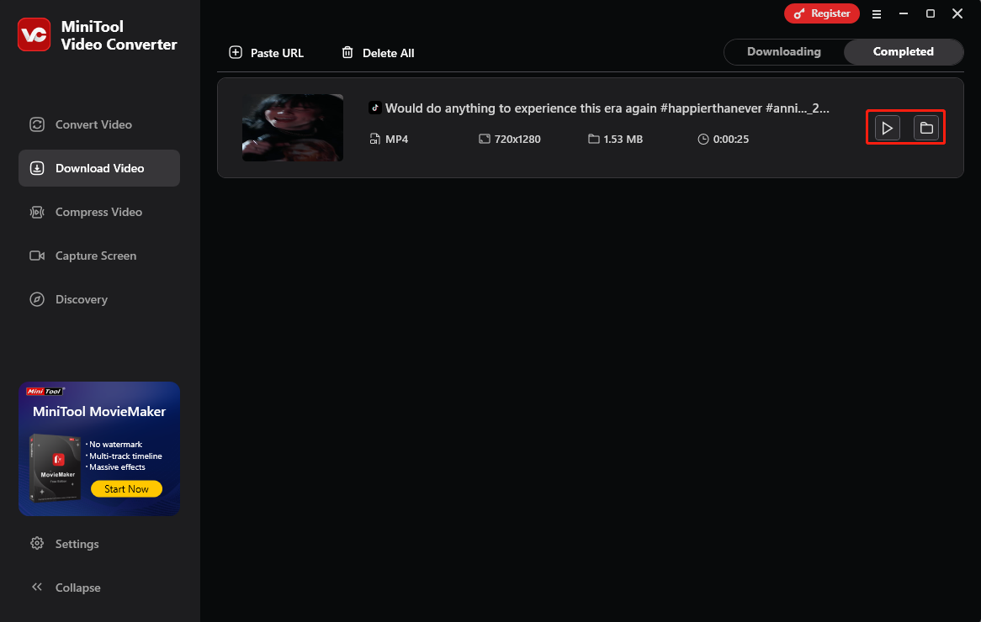This screenshot has height=622, width=981.
Task: Click the trash can icon beside Delete All
Action: point(347,52)
